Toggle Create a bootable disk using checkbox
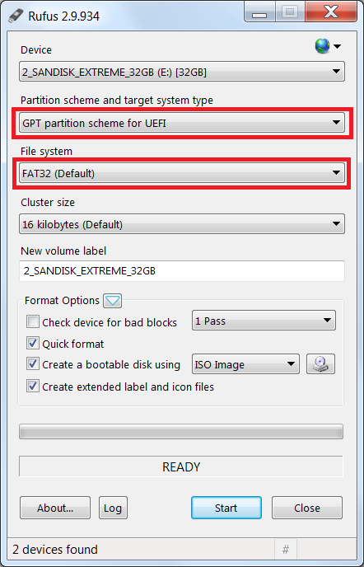This screenshot has width=364, height=567. (x=33, y=364)
